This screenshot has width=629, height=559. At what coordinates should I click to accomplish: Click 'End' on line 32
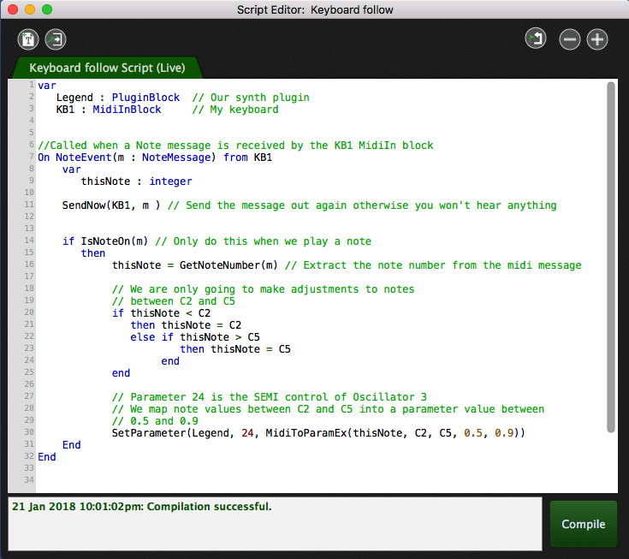47,457
